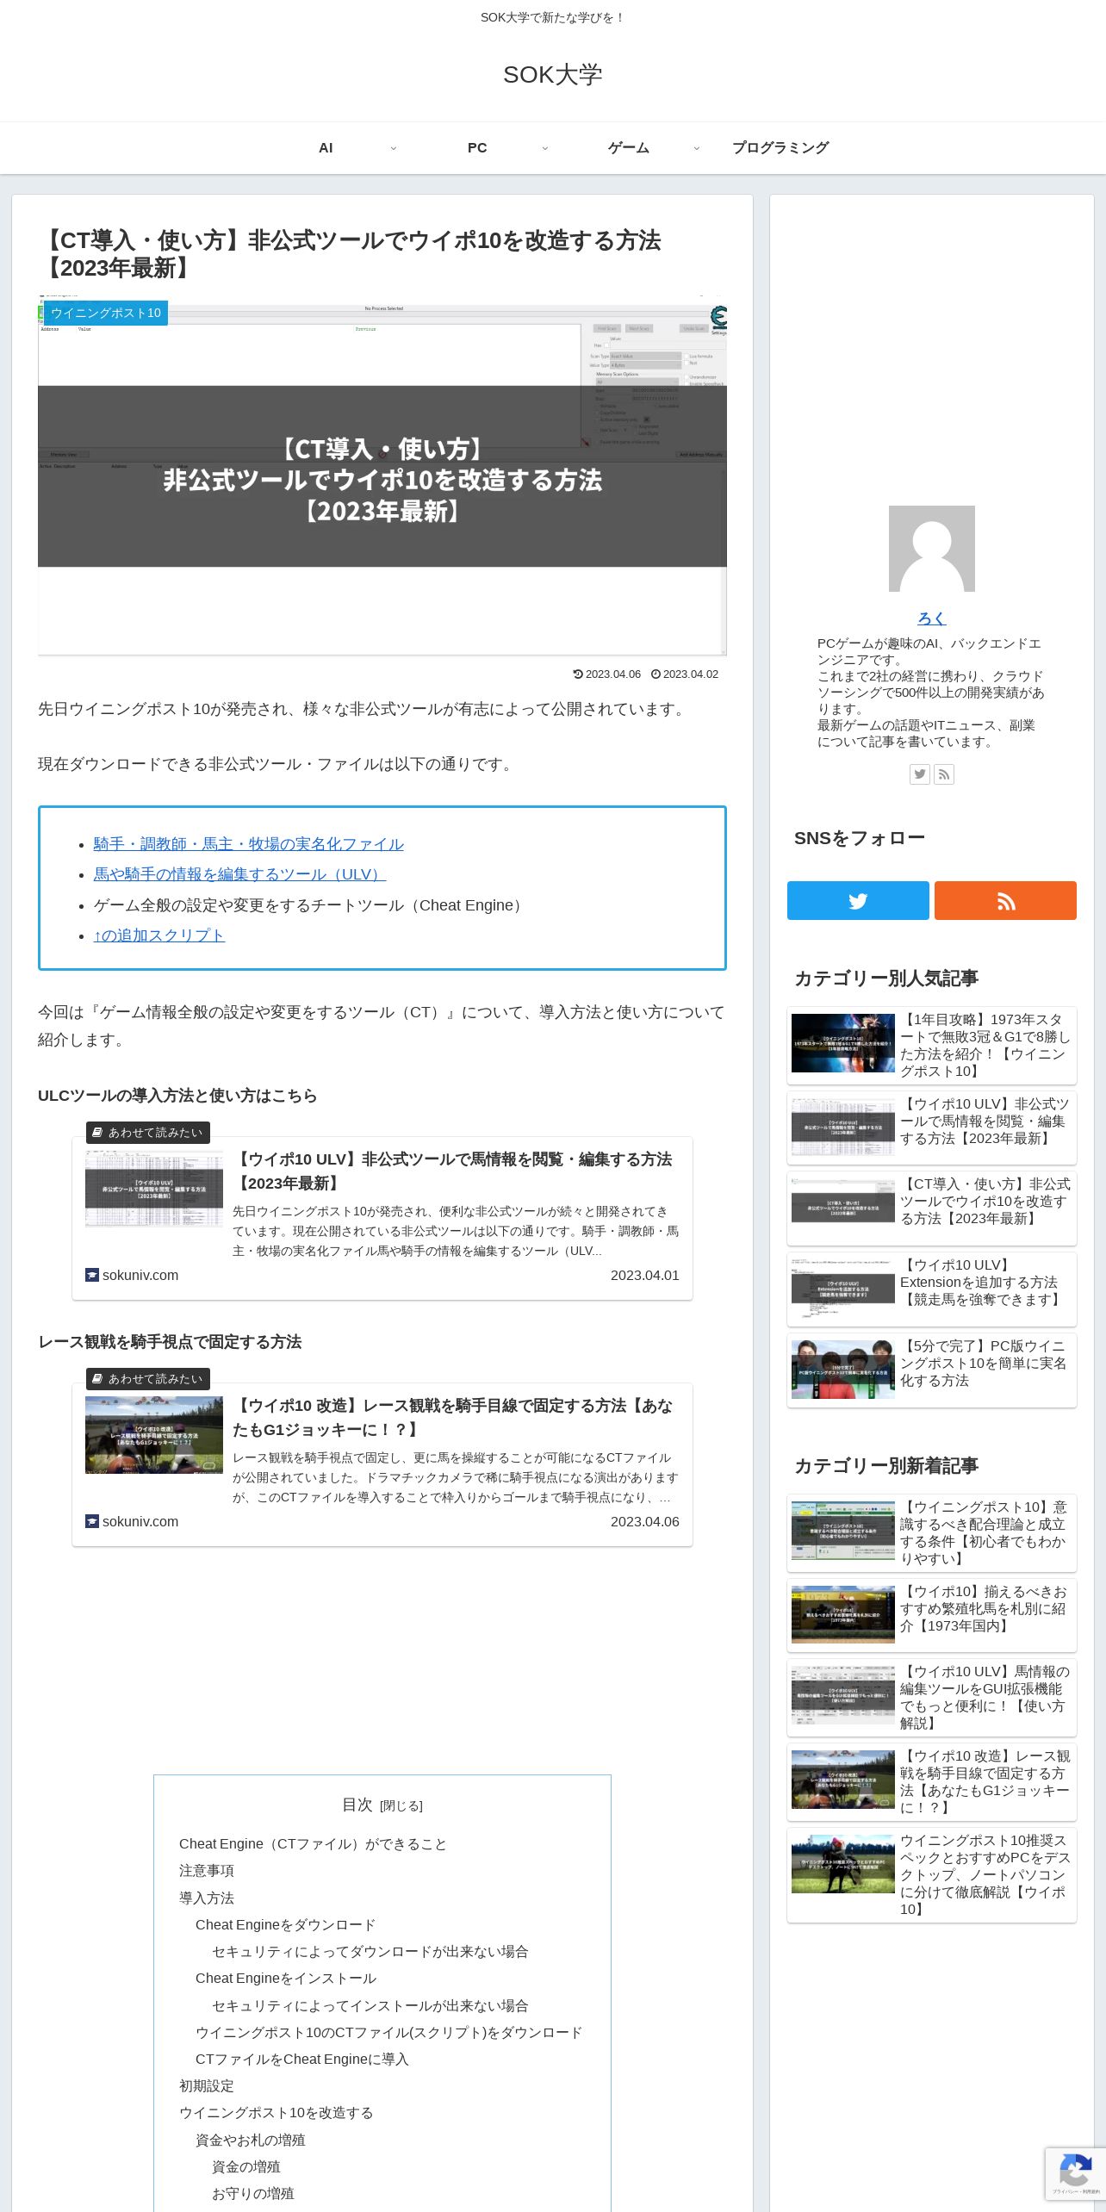Click the article featured image
The width and height of the screenshot is (1106, 2212).
[x=382, y=475]
